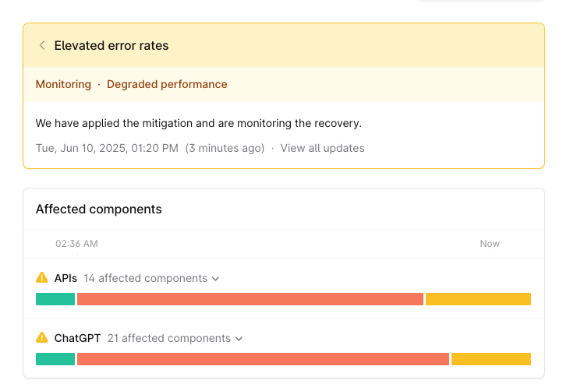Click the Degraded performance label

click(167, 84)
